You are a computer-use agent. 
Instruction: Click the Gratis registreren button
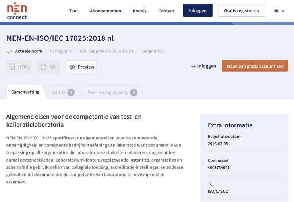click(242, 11)
